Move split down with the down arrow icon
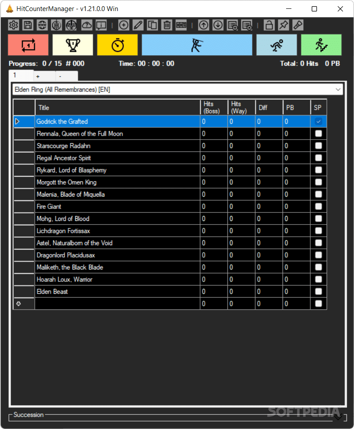 pyautogui.click(x=218, y=25)
